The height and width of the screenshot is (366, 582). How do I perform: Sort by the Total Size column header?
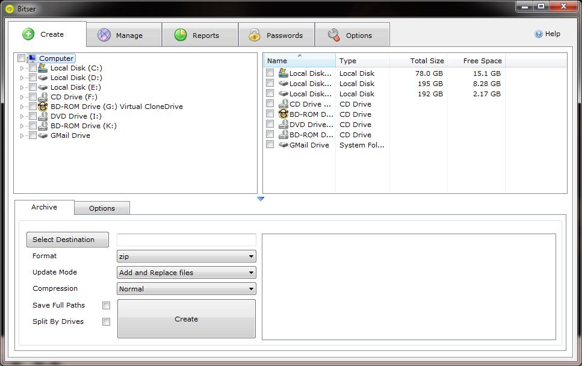(419, 61)
